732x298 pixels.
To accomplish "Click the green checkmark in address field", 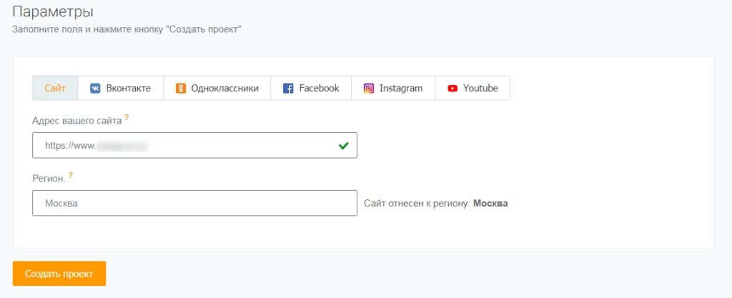I will (343, 145).
